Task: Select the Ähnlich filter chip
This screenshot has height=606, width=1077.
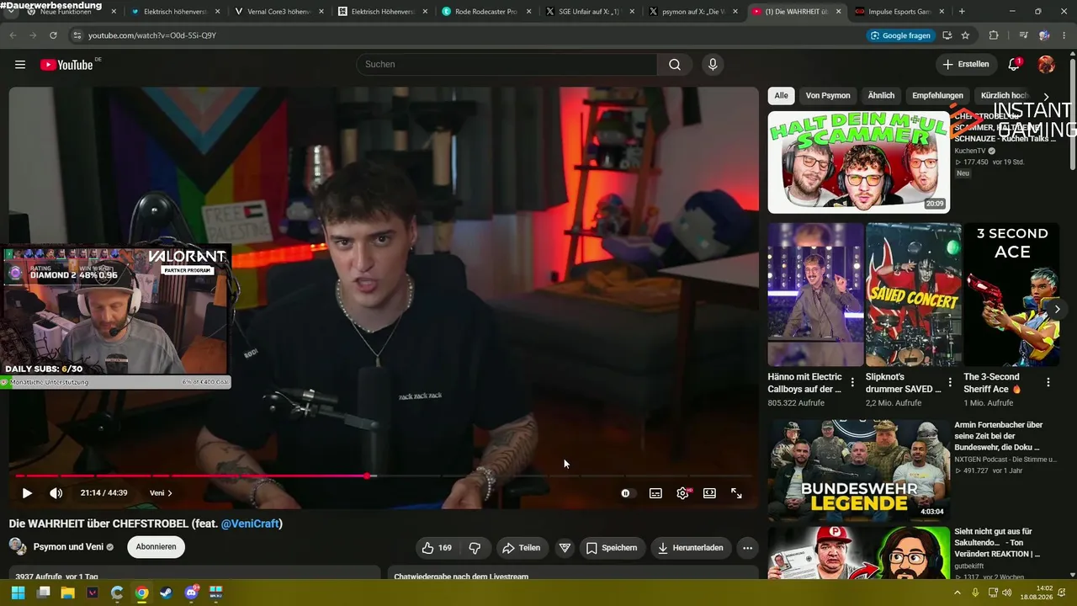Action: [x=881, y=96]
